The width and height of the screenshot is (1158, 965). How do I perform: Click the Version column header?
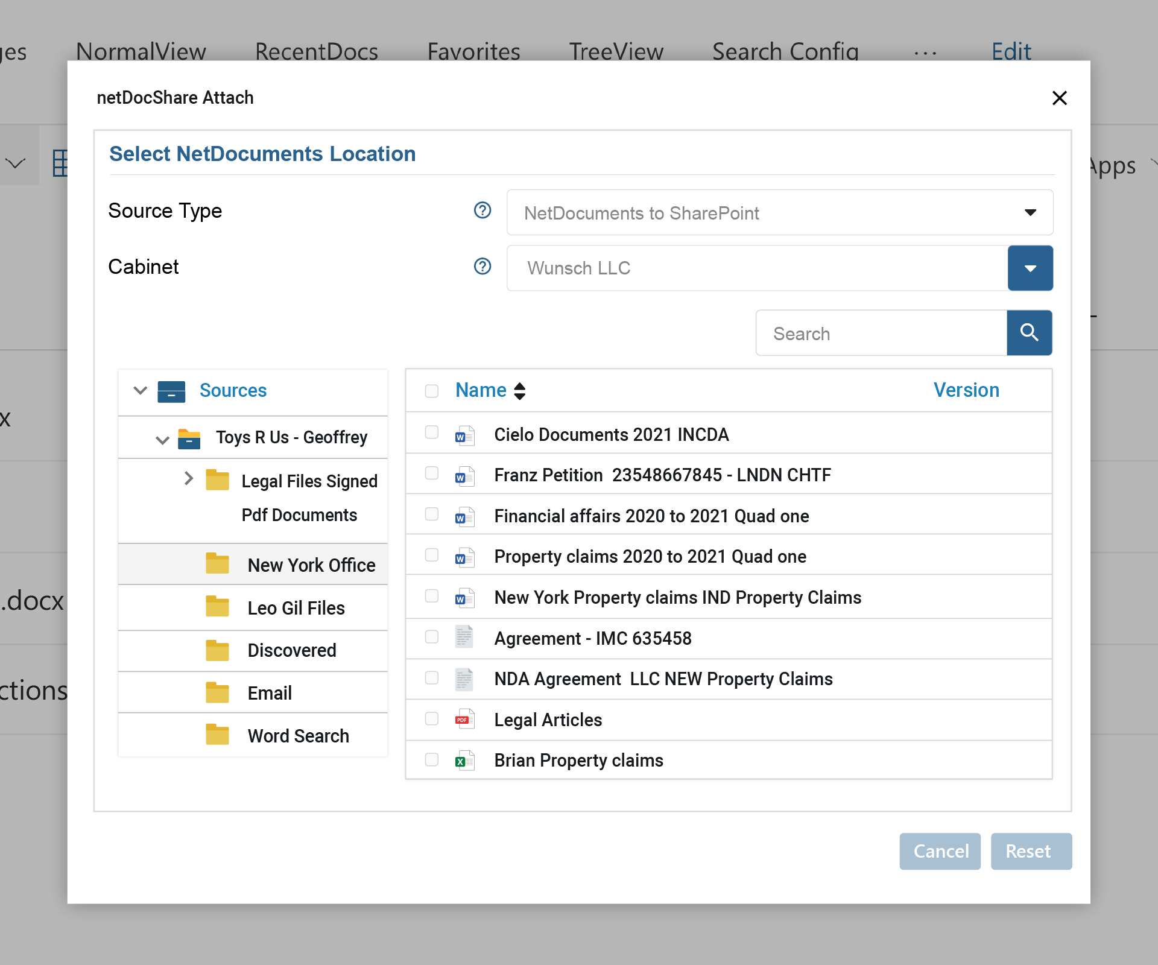[966, 390]
